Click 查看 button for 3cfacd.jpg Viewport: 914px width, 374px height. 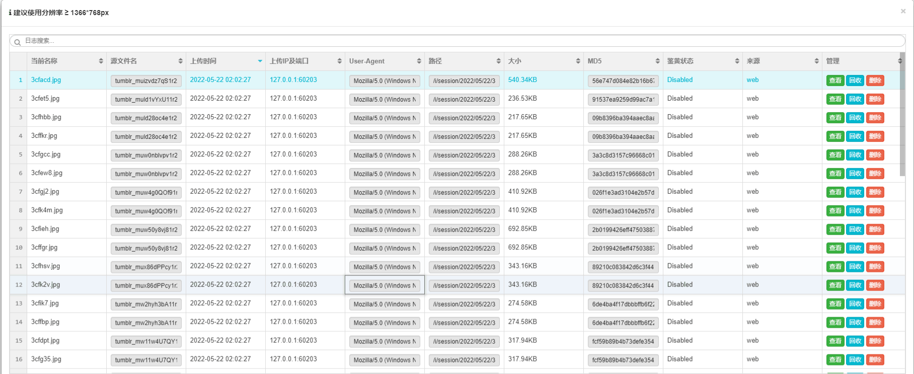click(x=835, y=81)
